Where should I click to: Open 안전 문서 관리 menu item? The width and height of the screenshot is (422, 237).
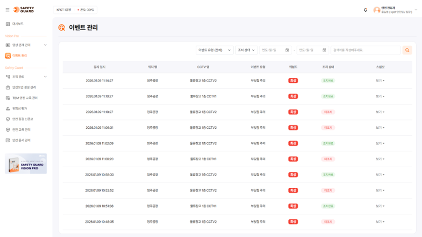pos(21,140)
